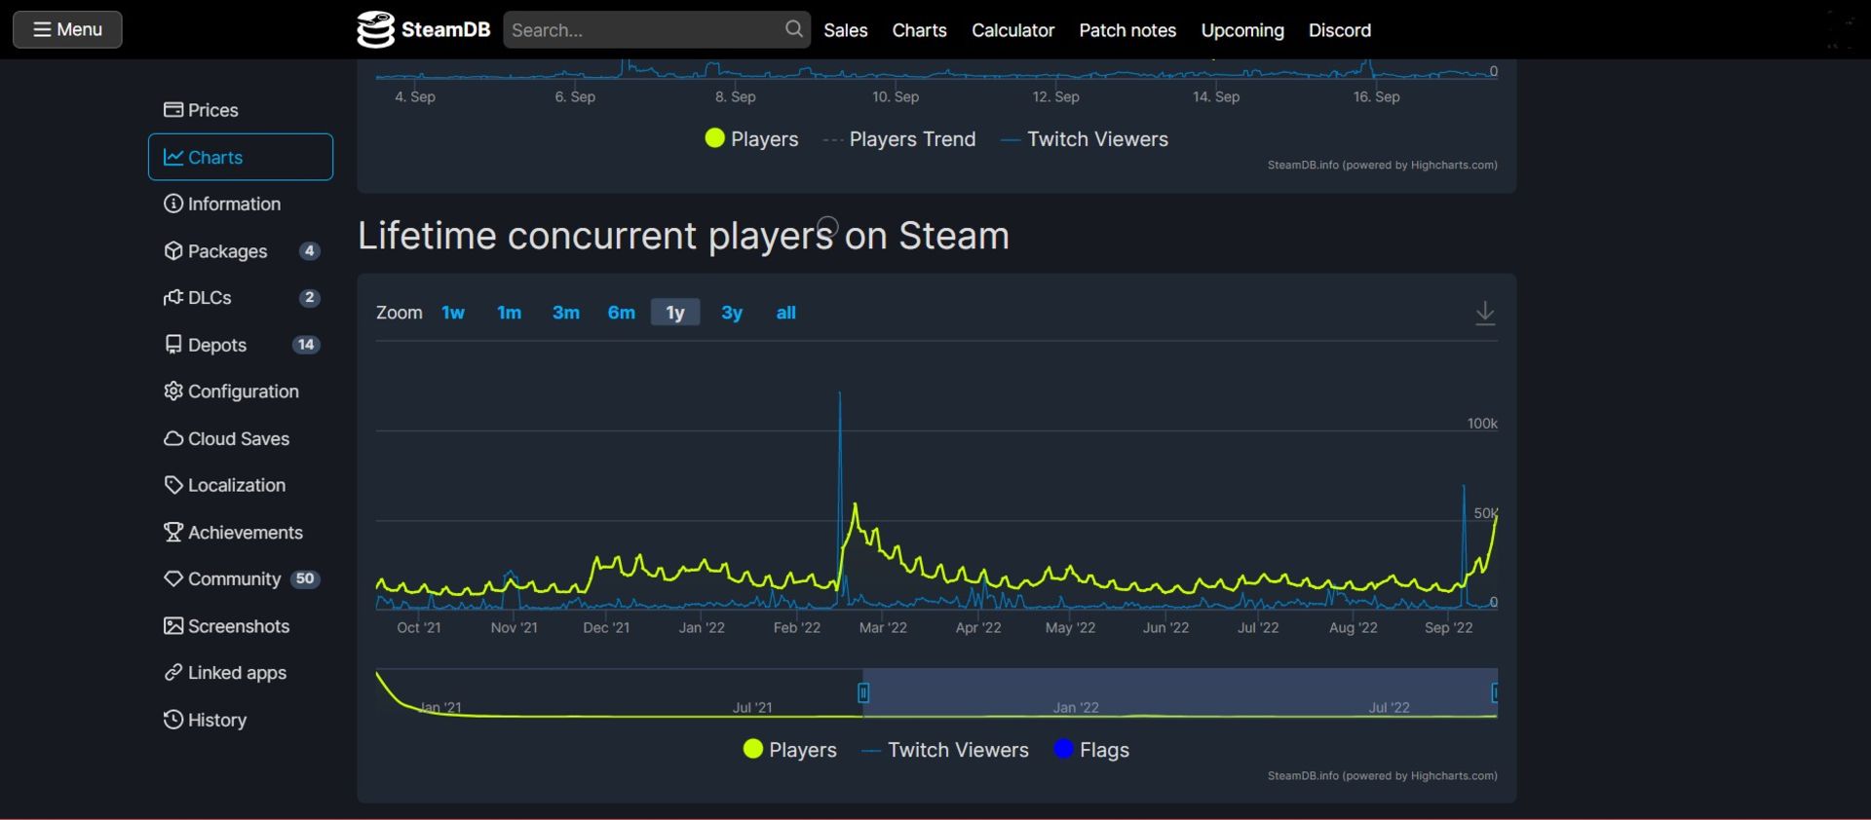Open the History clock icon
The width and height of the screenshot is (1871, 820).
coord(173,720)
